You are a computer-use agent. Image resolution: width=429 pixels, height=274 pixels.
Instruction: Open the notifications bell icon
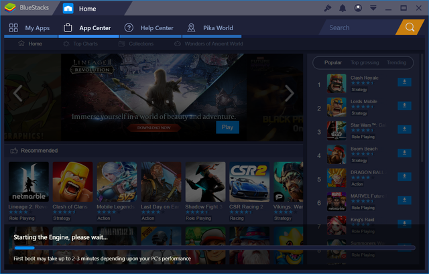point(343,8)
